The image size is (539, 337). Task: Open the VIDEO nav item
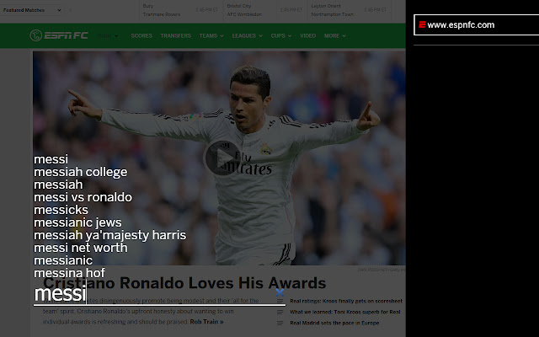(307, 35)
